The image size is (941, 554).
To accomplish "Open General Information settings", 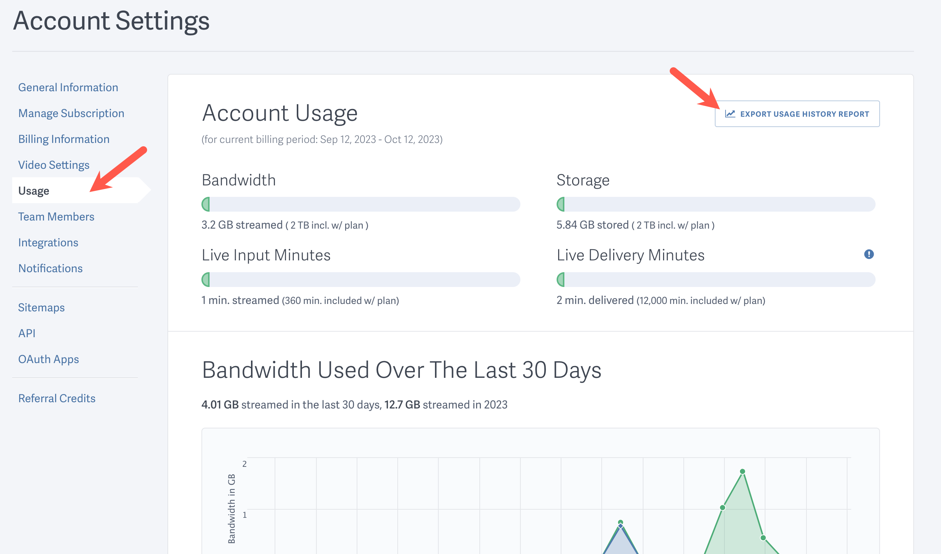I will point(68,87).
